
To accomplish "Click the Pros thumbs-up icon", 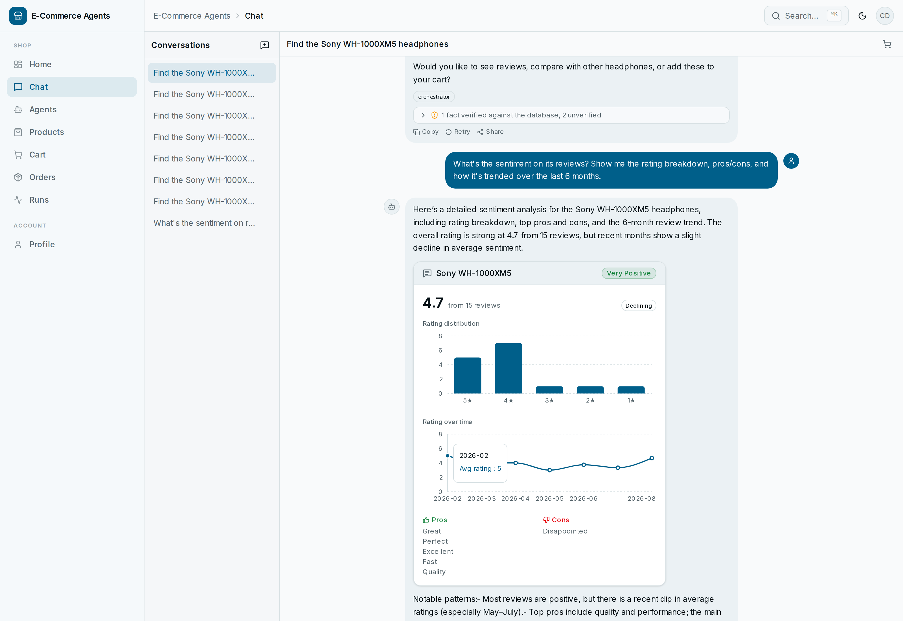I will point(426,520).
